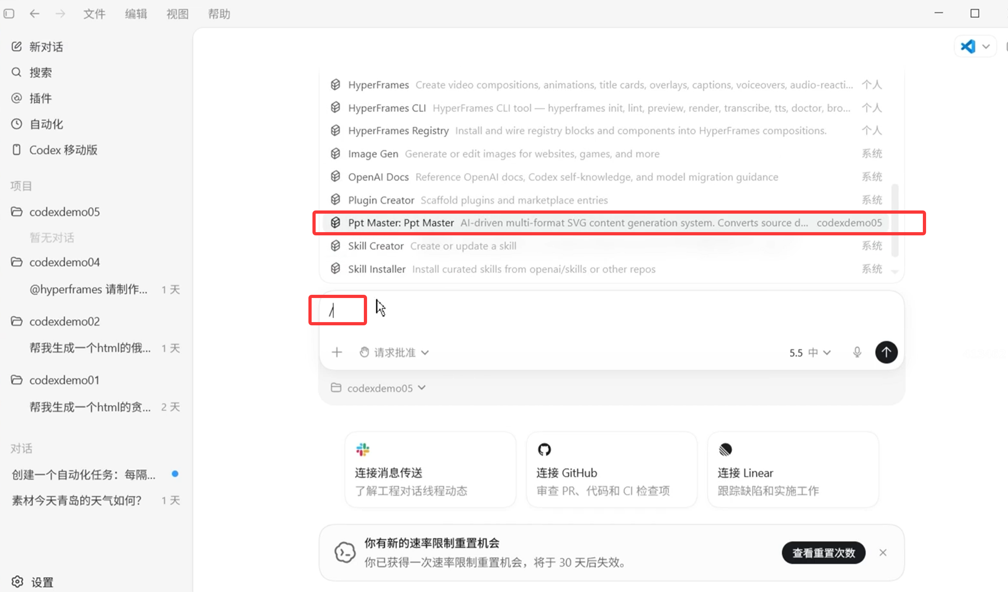
Task: Click the VS Code logo icon
Action: click(x=968, y=47)
